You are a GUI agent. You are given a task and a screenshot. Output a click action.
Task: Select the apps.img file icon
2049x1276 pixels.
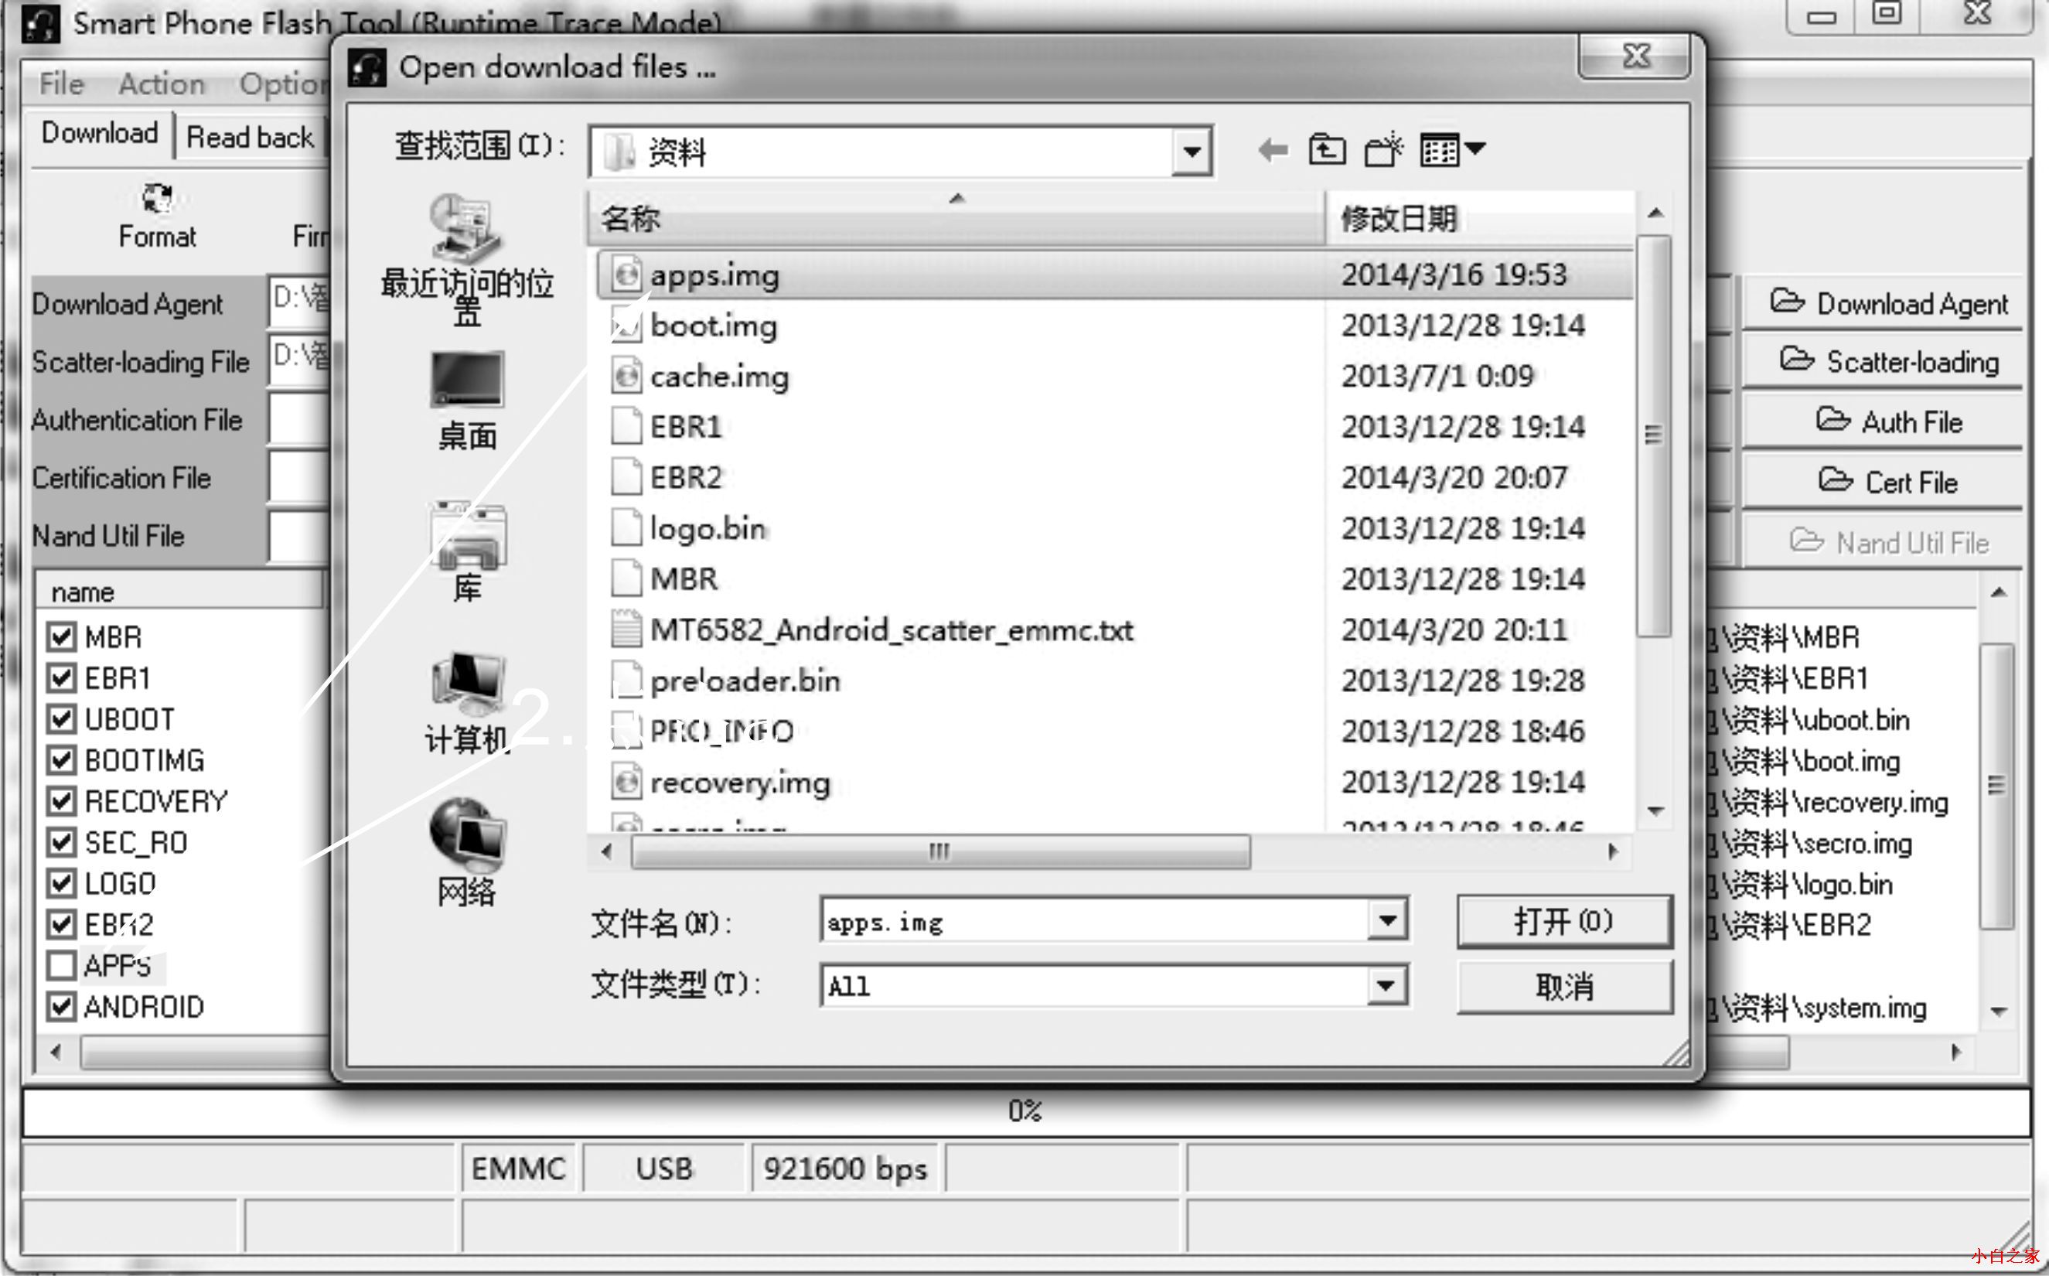click(x=626, y=275)
